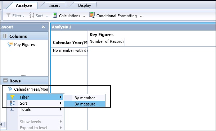Expand the Totals submenu arrow
Image resolution: width=216 pixels, height=131 pixels.
[x=60, y=109]
